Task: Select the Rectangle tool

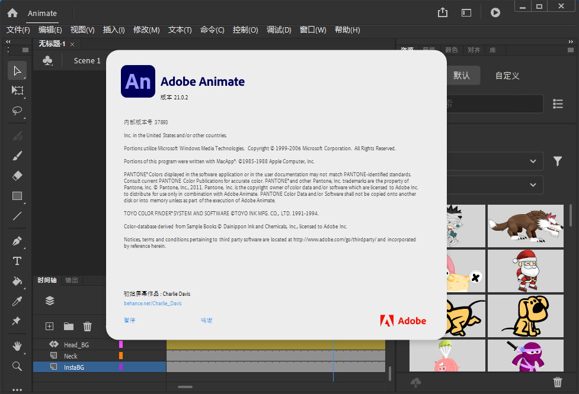Action: point(17,196)
